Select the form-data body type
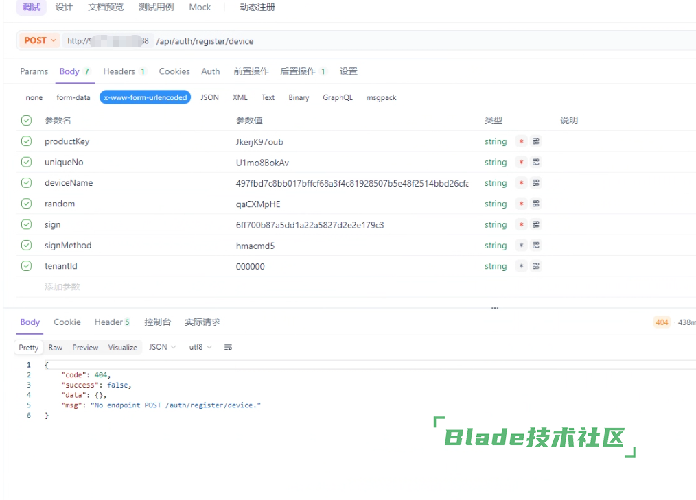Screen dimensions: 696x500 coord(73,97)
